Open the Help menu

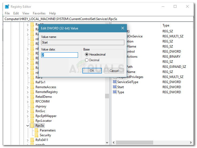pos(52,13)
